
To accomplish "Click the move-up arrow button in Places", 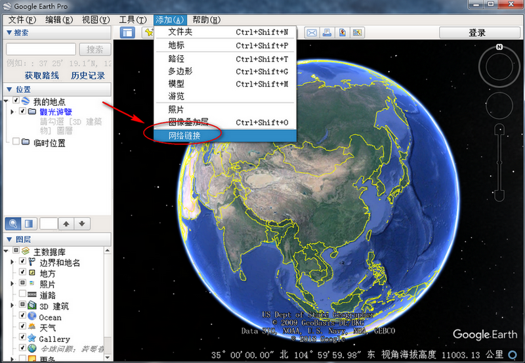I will pyautogui.click(x=66, y=223).
